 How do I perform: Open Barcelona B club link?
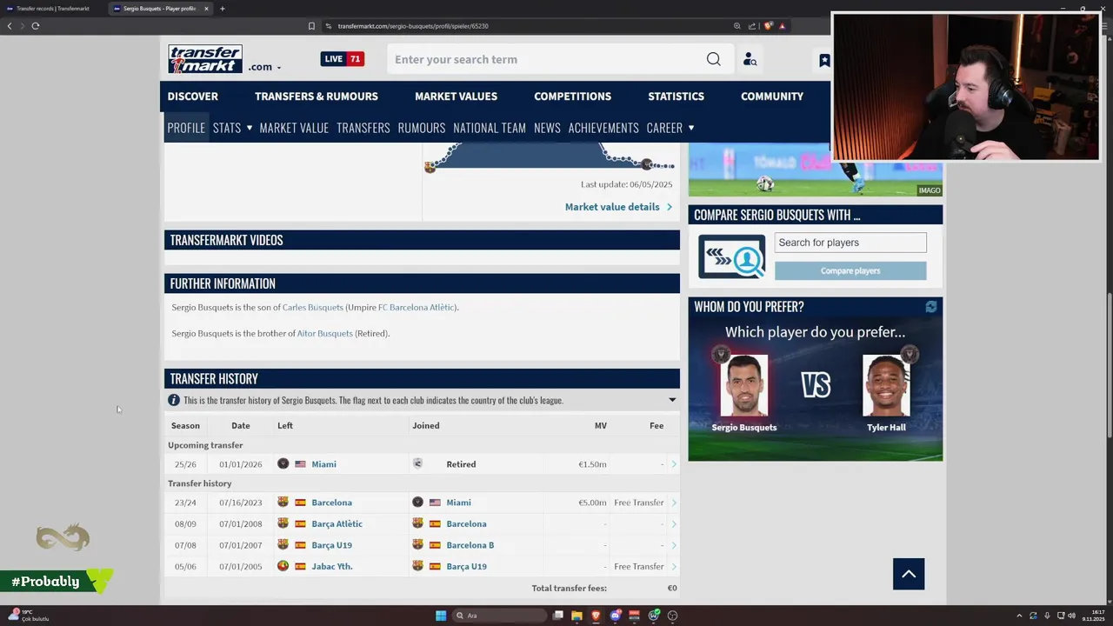(x=470, y=545)
